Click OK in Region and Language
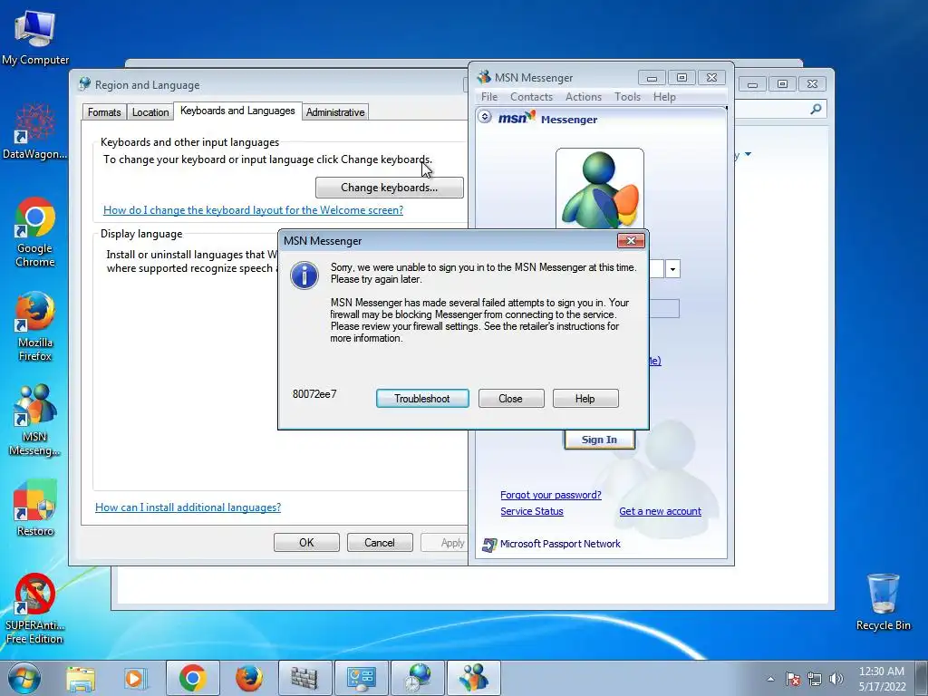 [306, 542]
